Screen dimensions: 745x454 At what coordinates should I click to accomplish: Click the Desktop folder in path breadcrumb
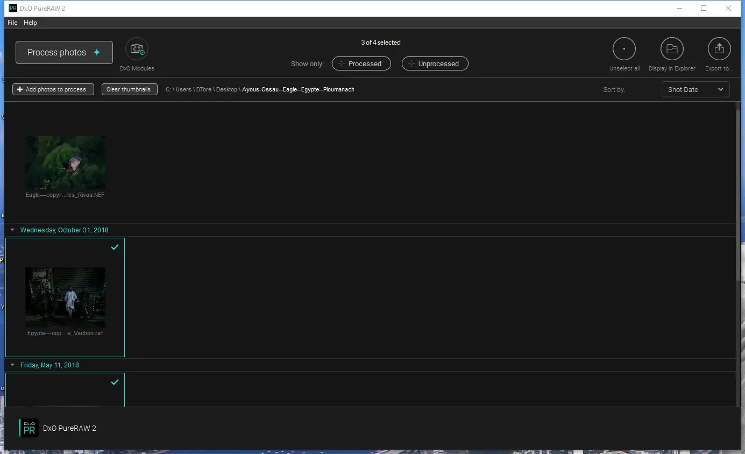tap(226, 89)
